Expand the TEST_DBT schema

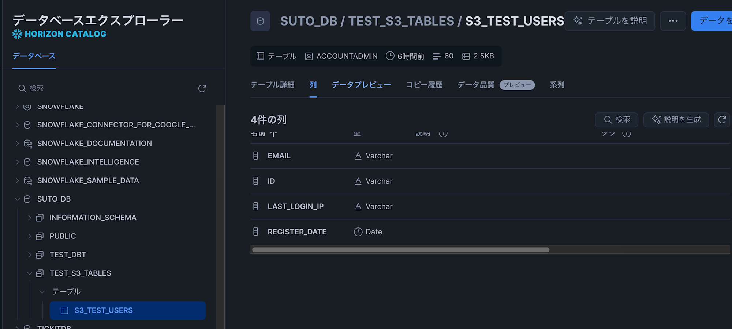click(30, 255)
